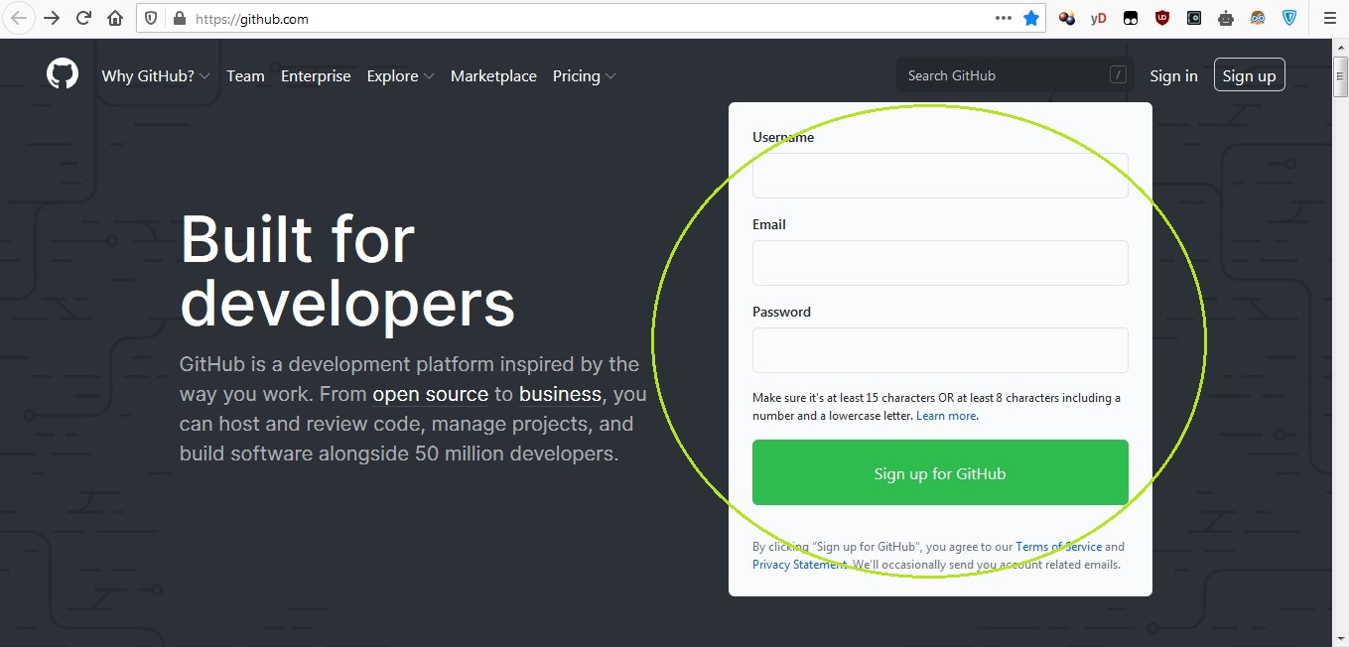Screen dimensions: 1349x647
Task: Click the GitHub Octocat logo
Action: click(63, 74)
